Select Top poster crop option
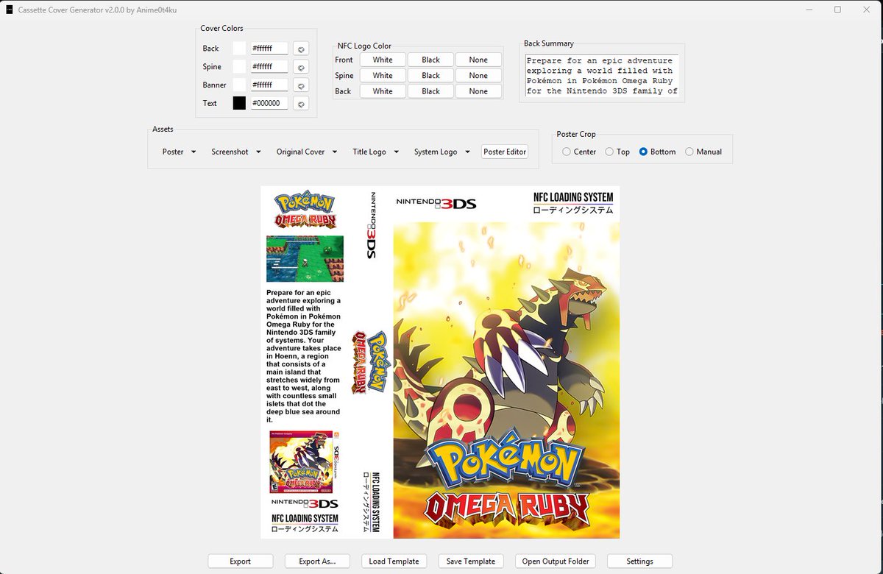 [617, 152]
